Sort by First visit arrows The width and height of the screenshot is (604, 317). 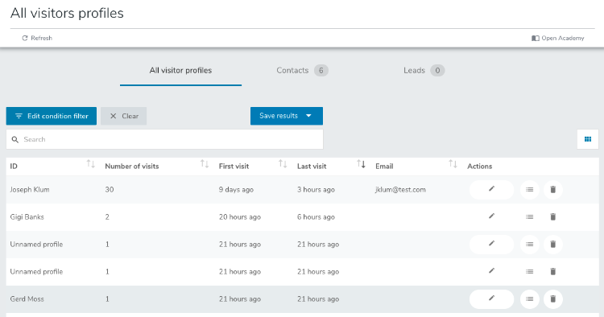283,164
